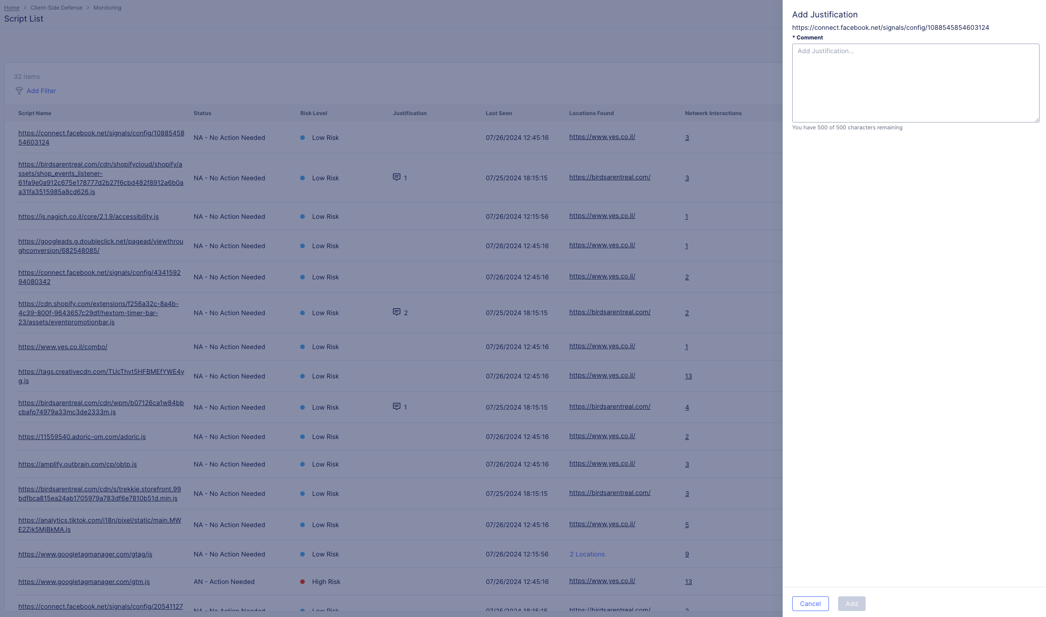Go to Home breadcrumb
The width and height of the screenshot is (1046, 617).
point(11,8)
